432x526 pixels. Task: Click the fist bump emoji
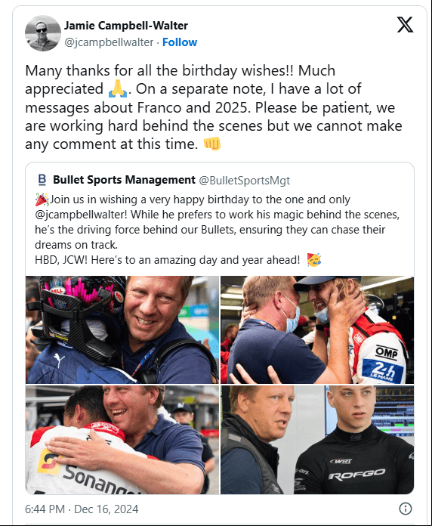click(212, 144)
